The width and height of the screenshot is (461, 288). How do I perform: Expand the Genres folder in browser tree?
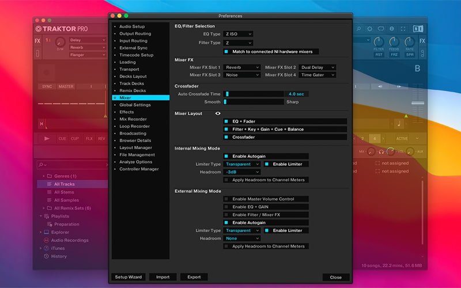(x=42, y=176)
